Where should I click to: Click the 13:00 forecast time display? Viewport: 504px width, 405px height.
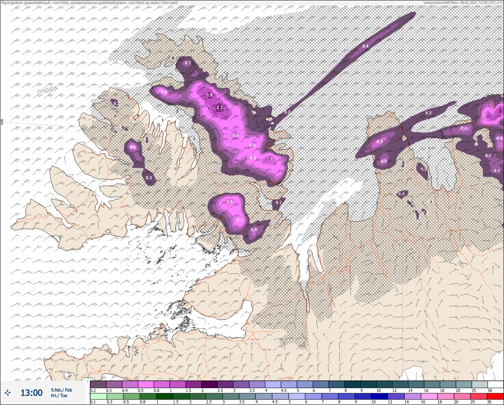pyautogui.click(x=31, y=393)
